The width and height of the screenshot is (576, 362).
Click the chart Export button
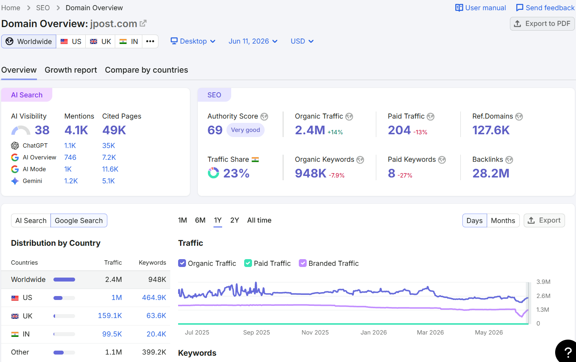tap(544, 221)
